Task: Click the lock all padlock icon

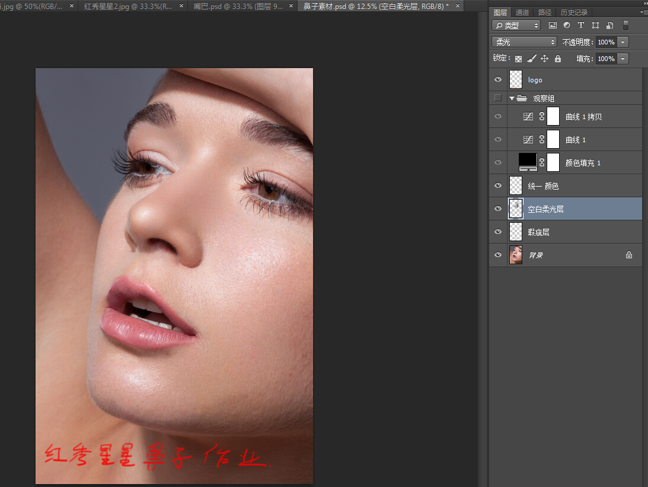Action: point(558,59)
